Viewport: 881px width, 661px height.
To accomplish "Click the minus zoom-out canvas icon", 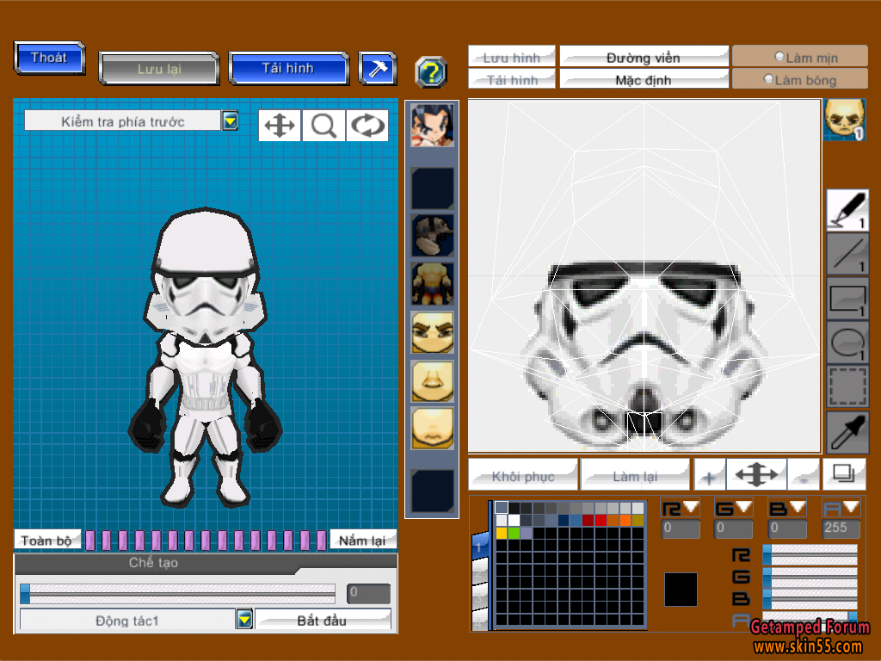I will pyautogui.click(x=804, y=475).
